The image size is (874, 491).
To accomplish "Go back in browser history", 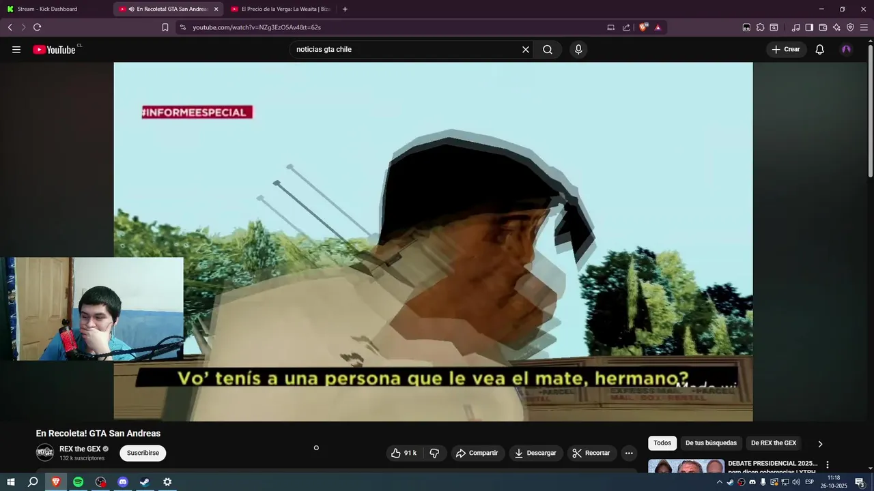I will pyautogui.click(x=10, y=27).
